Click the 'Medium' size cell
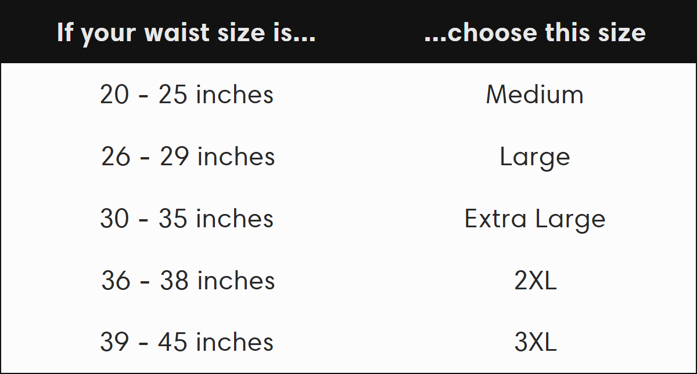The image size is (697, 374). coord(534,95)
